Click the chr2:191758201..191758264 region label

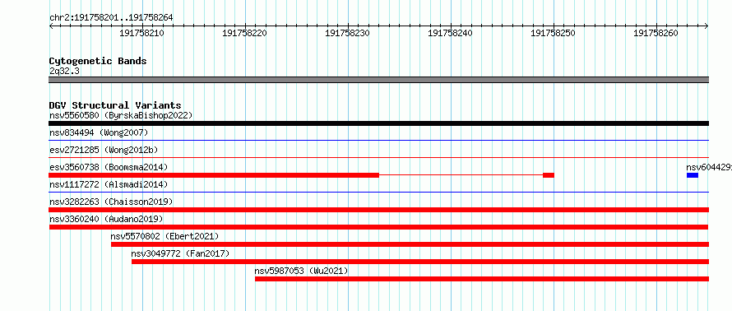[111, 17]
